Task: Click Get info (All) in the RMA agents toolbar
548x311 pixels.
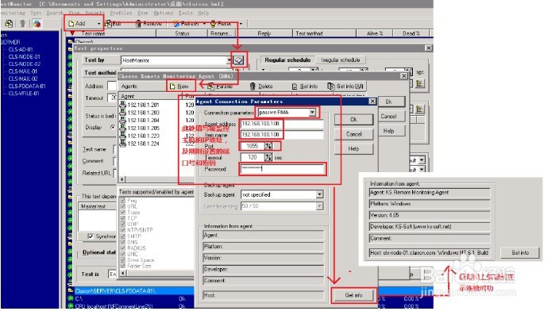Action: (345, 86)
